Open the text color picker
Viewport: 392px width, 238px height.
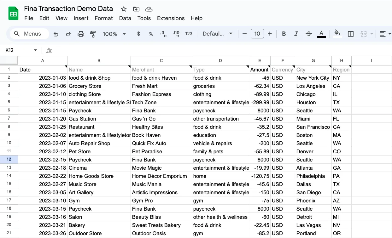click(321, 34)
